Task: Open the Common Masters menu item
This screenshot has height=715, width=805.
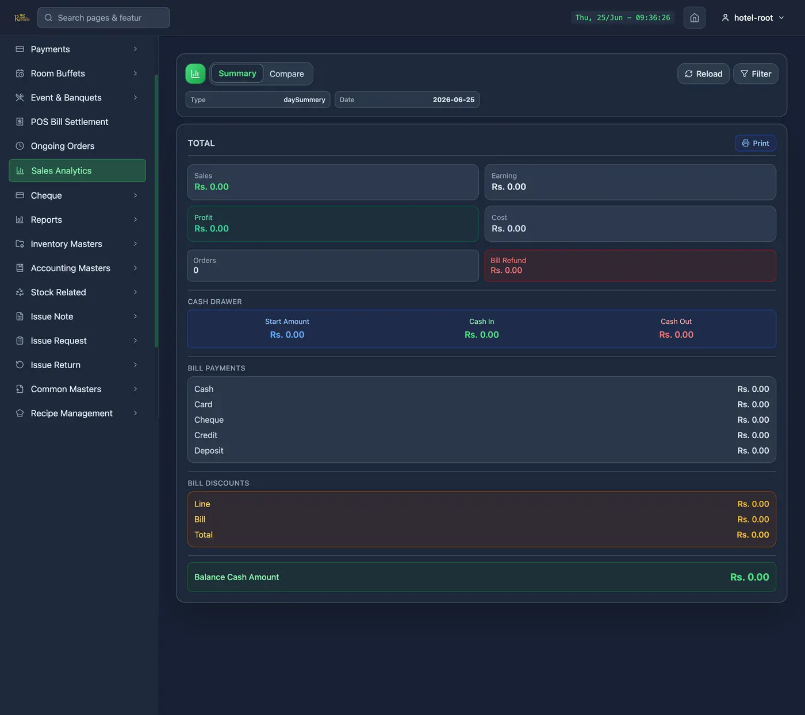Action: (x=77, y=389)
